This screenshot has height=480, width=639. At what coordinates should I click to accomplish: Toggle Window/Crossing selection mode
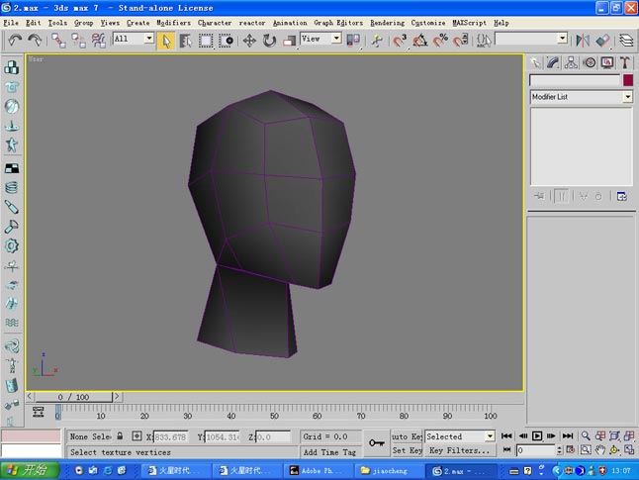click(x=226, y=41)
